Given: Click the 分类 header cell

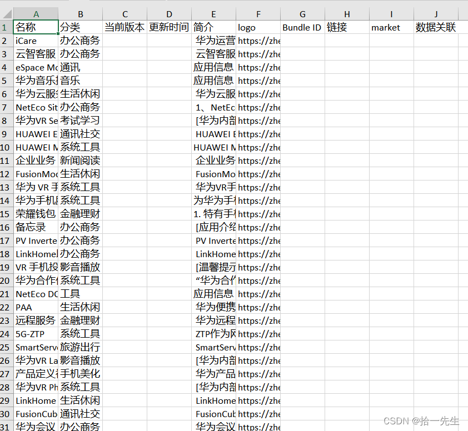Looking at the screenshot, I should coord(80,27).
